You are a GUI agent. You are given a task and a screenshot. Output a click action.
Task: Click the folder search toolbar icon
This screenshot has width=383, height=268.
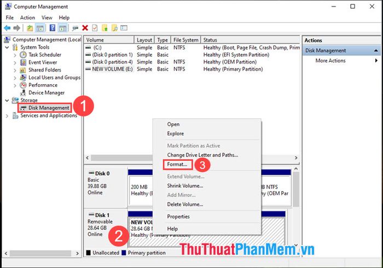coord(114,28)
